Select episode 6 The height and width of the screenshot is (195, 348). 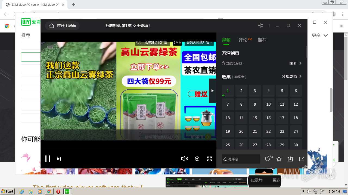click(296, 91)
